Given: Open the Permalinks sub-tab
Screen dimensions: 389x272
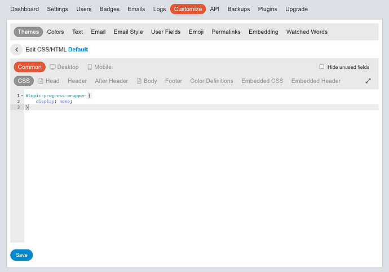Looking at the screenshot, I should [x=226, y=32].
